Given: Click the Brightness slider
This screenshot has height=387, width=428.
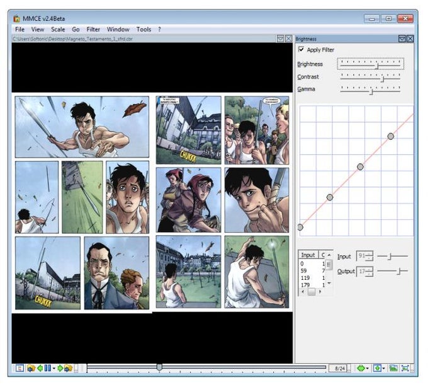Looking at the screenshot, I should [370, 64].
